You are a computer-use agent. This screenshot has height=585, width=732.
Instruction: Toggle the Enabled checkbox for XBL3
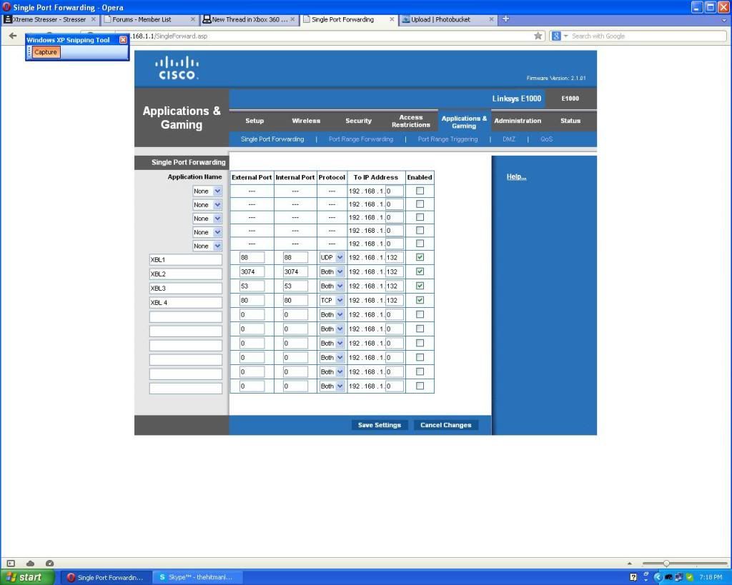pos(420,286)
